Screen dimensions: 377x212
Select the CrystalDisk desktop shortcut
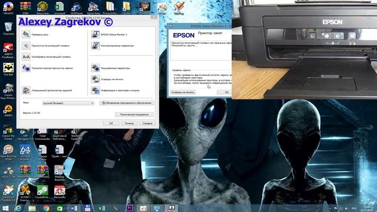click(42, 191)
